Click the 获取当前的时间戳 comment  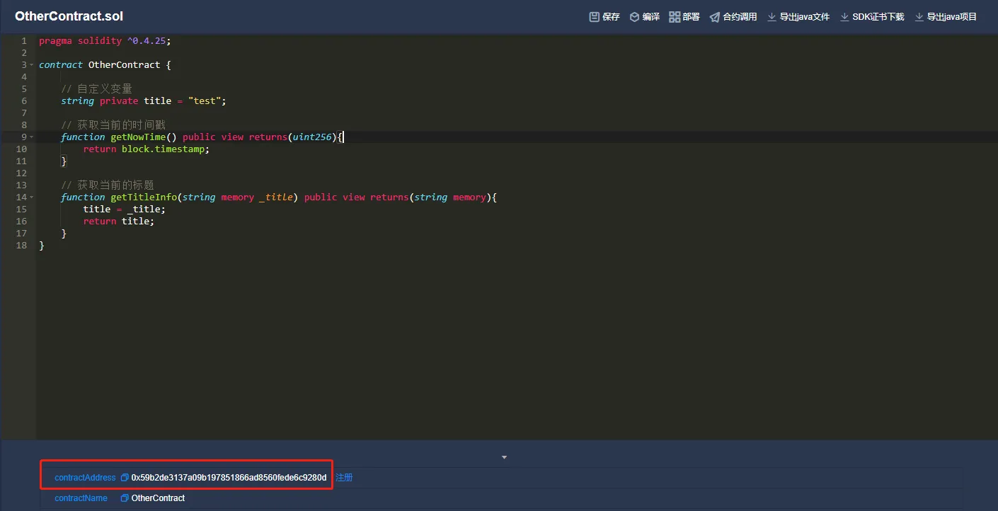point(113,125)
